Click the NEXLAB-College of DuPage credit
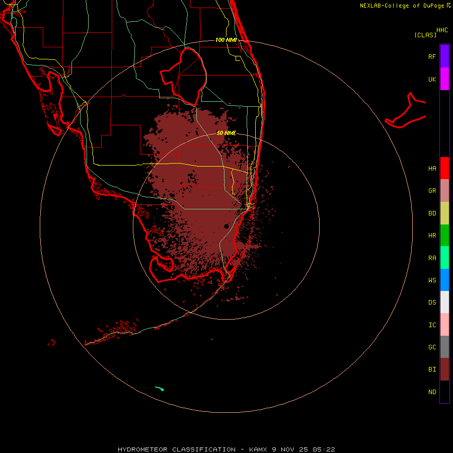 [405, 6]
